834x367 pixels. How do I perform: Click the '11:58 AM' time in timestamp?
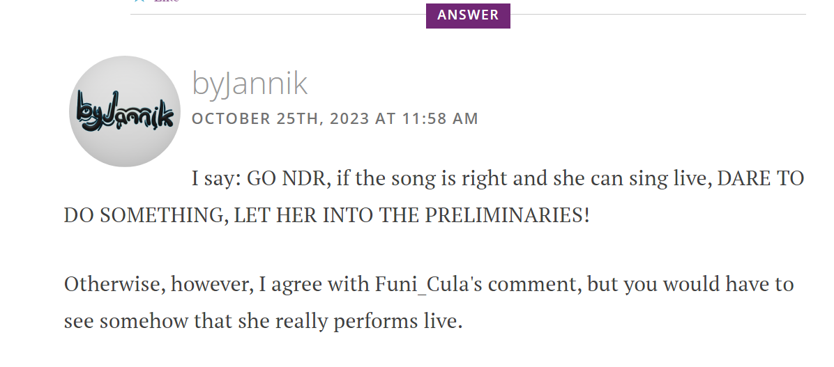pyautogui.click(x=441, y=118)
